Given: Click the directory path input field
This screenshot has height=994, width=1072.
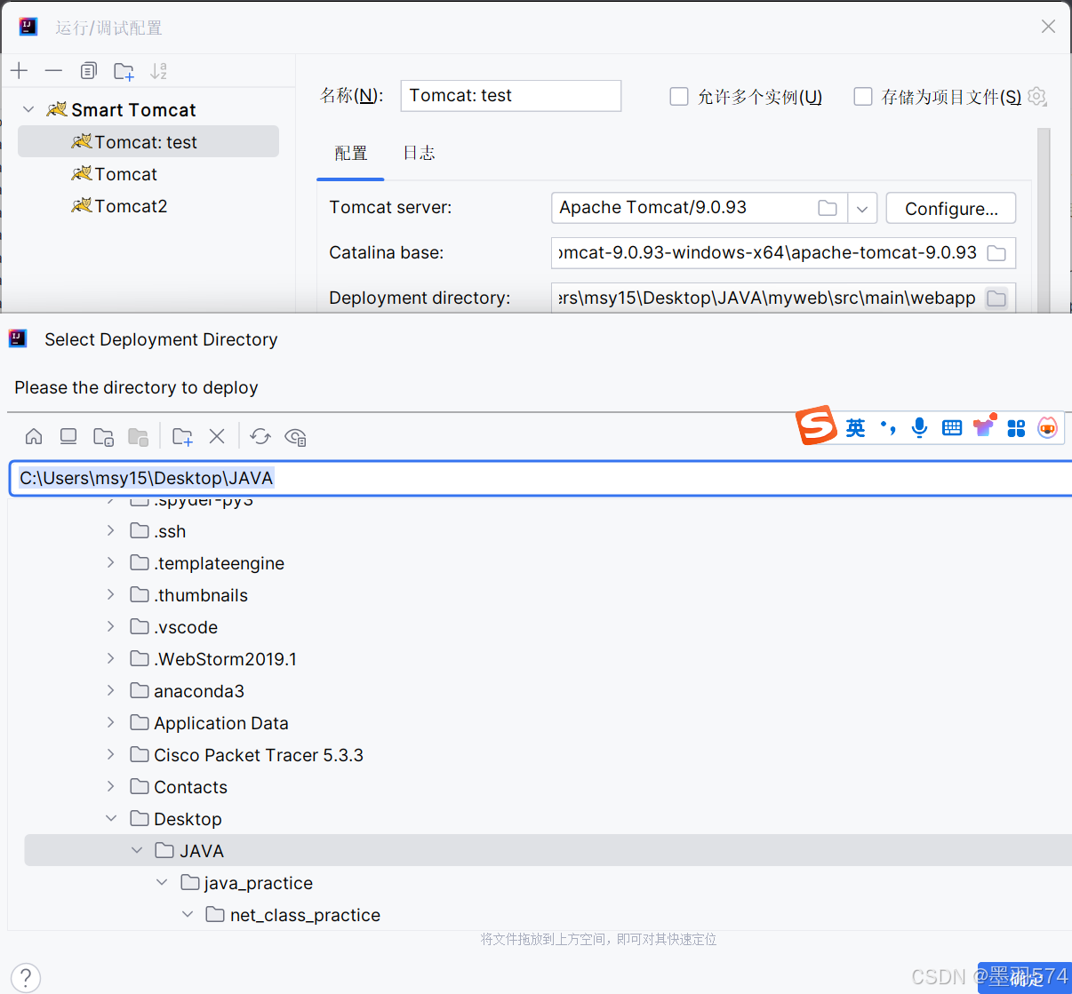Looking at the screenshot, I should pos(540,478).
